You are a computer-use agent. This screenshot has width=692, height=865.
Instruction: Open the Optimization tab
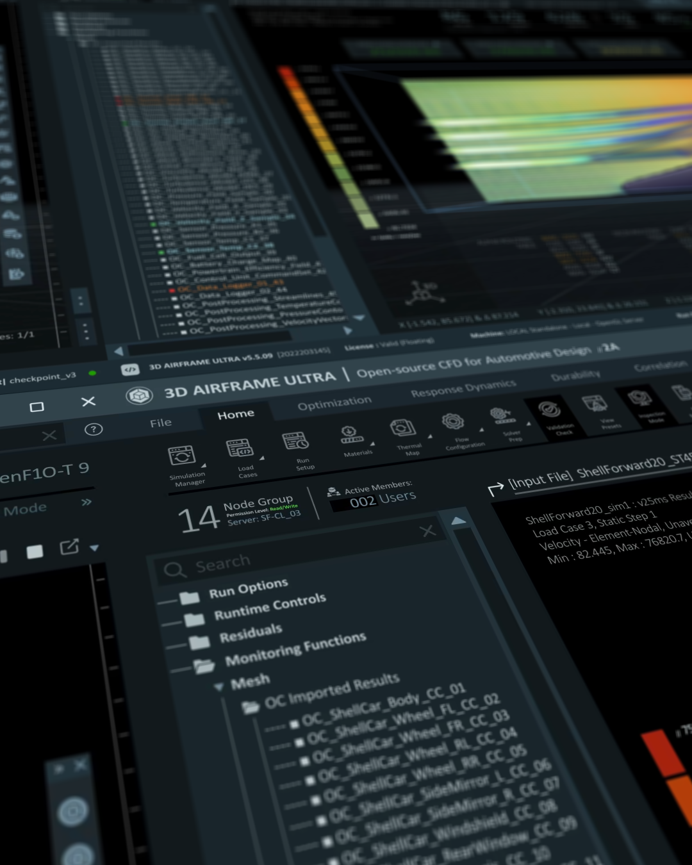tap(334, 402)
